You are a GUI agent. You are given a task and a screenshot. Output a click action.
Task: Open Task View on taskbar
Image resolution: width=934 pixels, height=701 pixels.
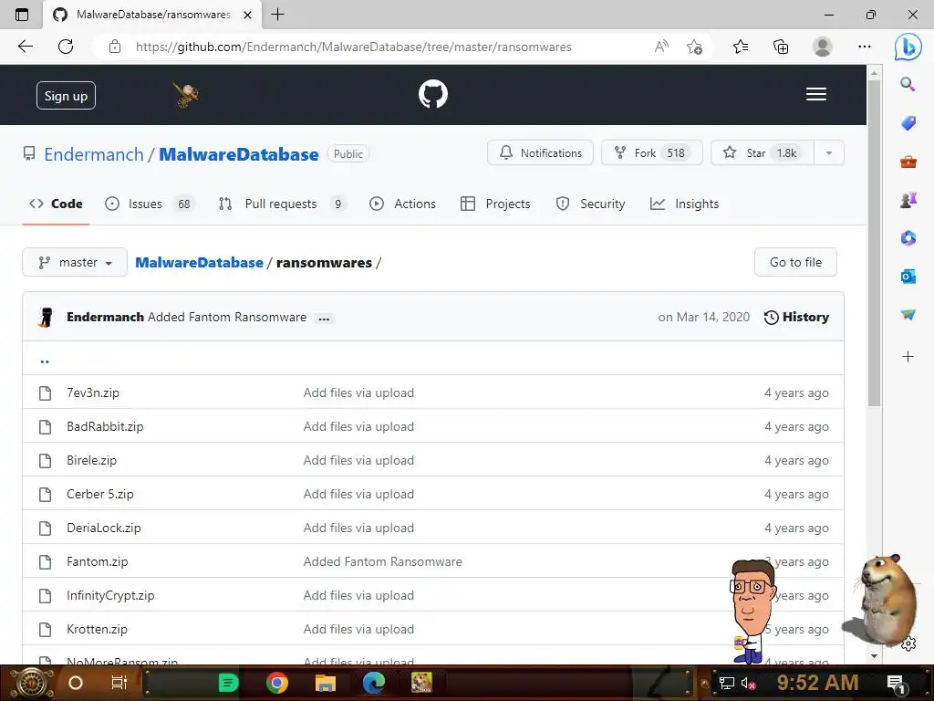coord(119,683)
